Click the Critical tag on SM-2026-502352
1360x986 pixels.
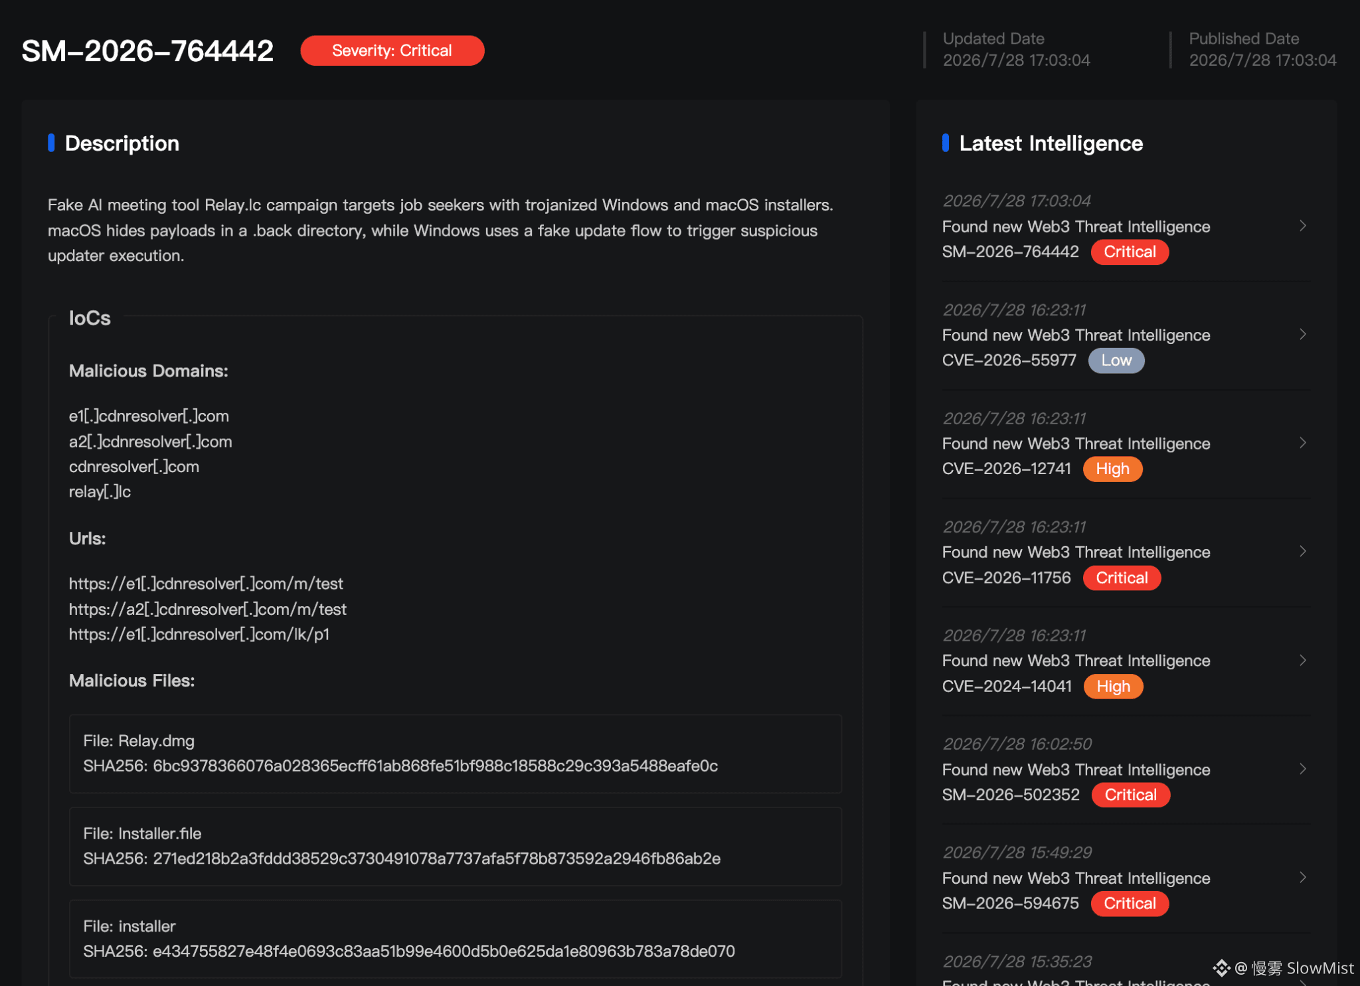click(x=1131, y=795)
